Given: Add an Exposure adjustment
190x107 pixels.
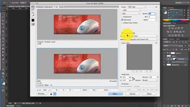Looking at the screenshot, I should click(179, 28).
